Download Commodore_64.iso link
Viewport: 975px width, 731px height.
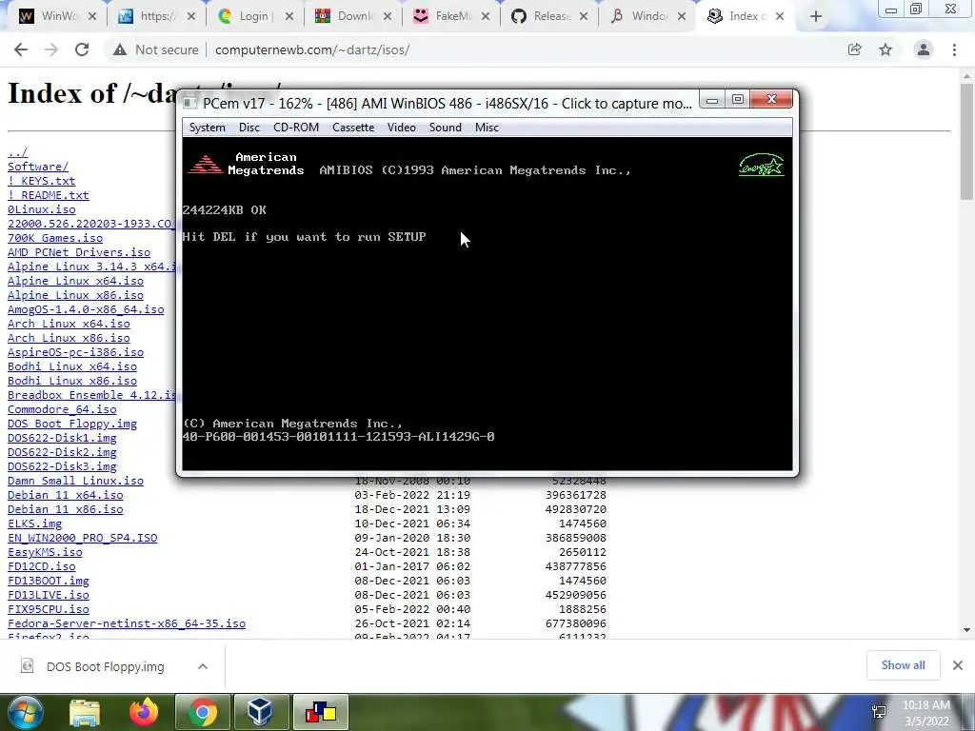coord(62,409)
